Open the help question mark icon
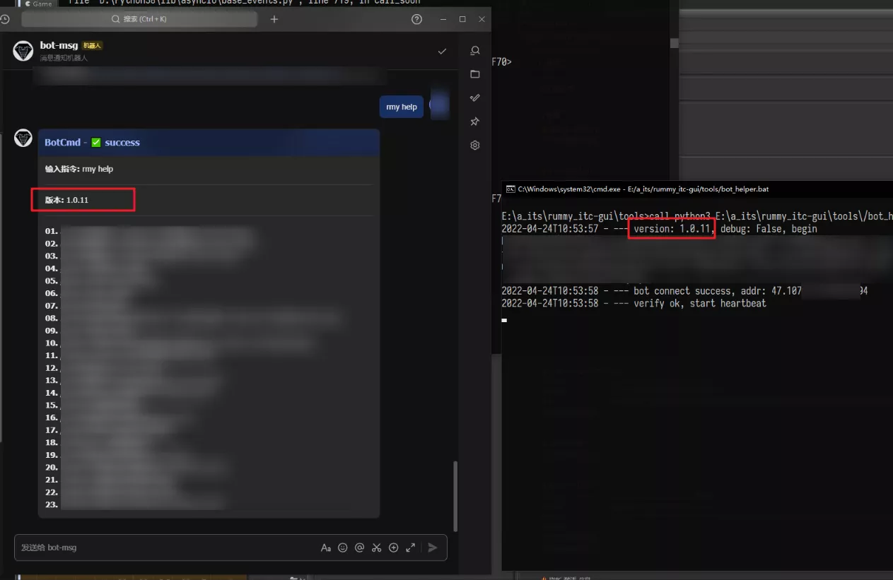The width and height of the screenshot is (893, 580). coord(416,19)
